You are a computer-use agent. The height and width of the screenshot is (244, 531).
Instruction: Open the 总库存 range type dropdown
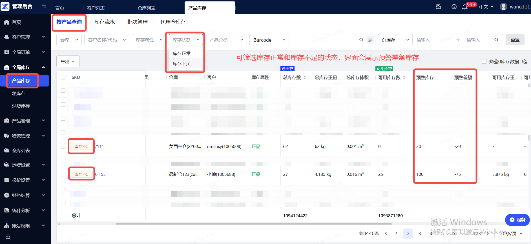[x=395, y=40]
